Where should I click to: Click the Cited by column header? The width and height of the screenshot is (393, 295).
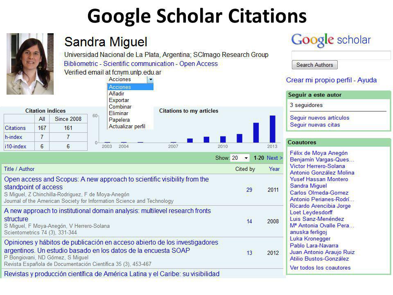(245, 169)
